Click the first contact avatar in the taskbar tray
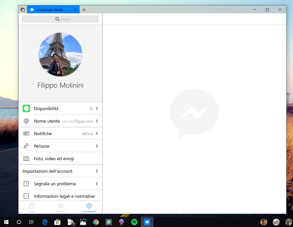Viewport: 293px width, 227px height. 264,222
